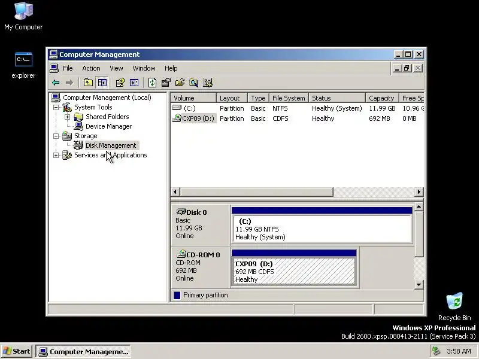
Task: Click the Back arrow toolbar icon
Action: [56, 83]
